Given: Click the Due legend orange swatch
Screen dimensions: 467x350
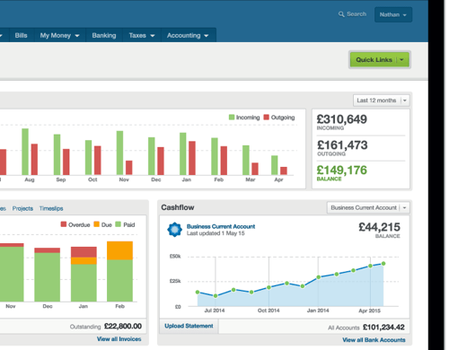Looking at the screenshot, I should pos(96,224).
